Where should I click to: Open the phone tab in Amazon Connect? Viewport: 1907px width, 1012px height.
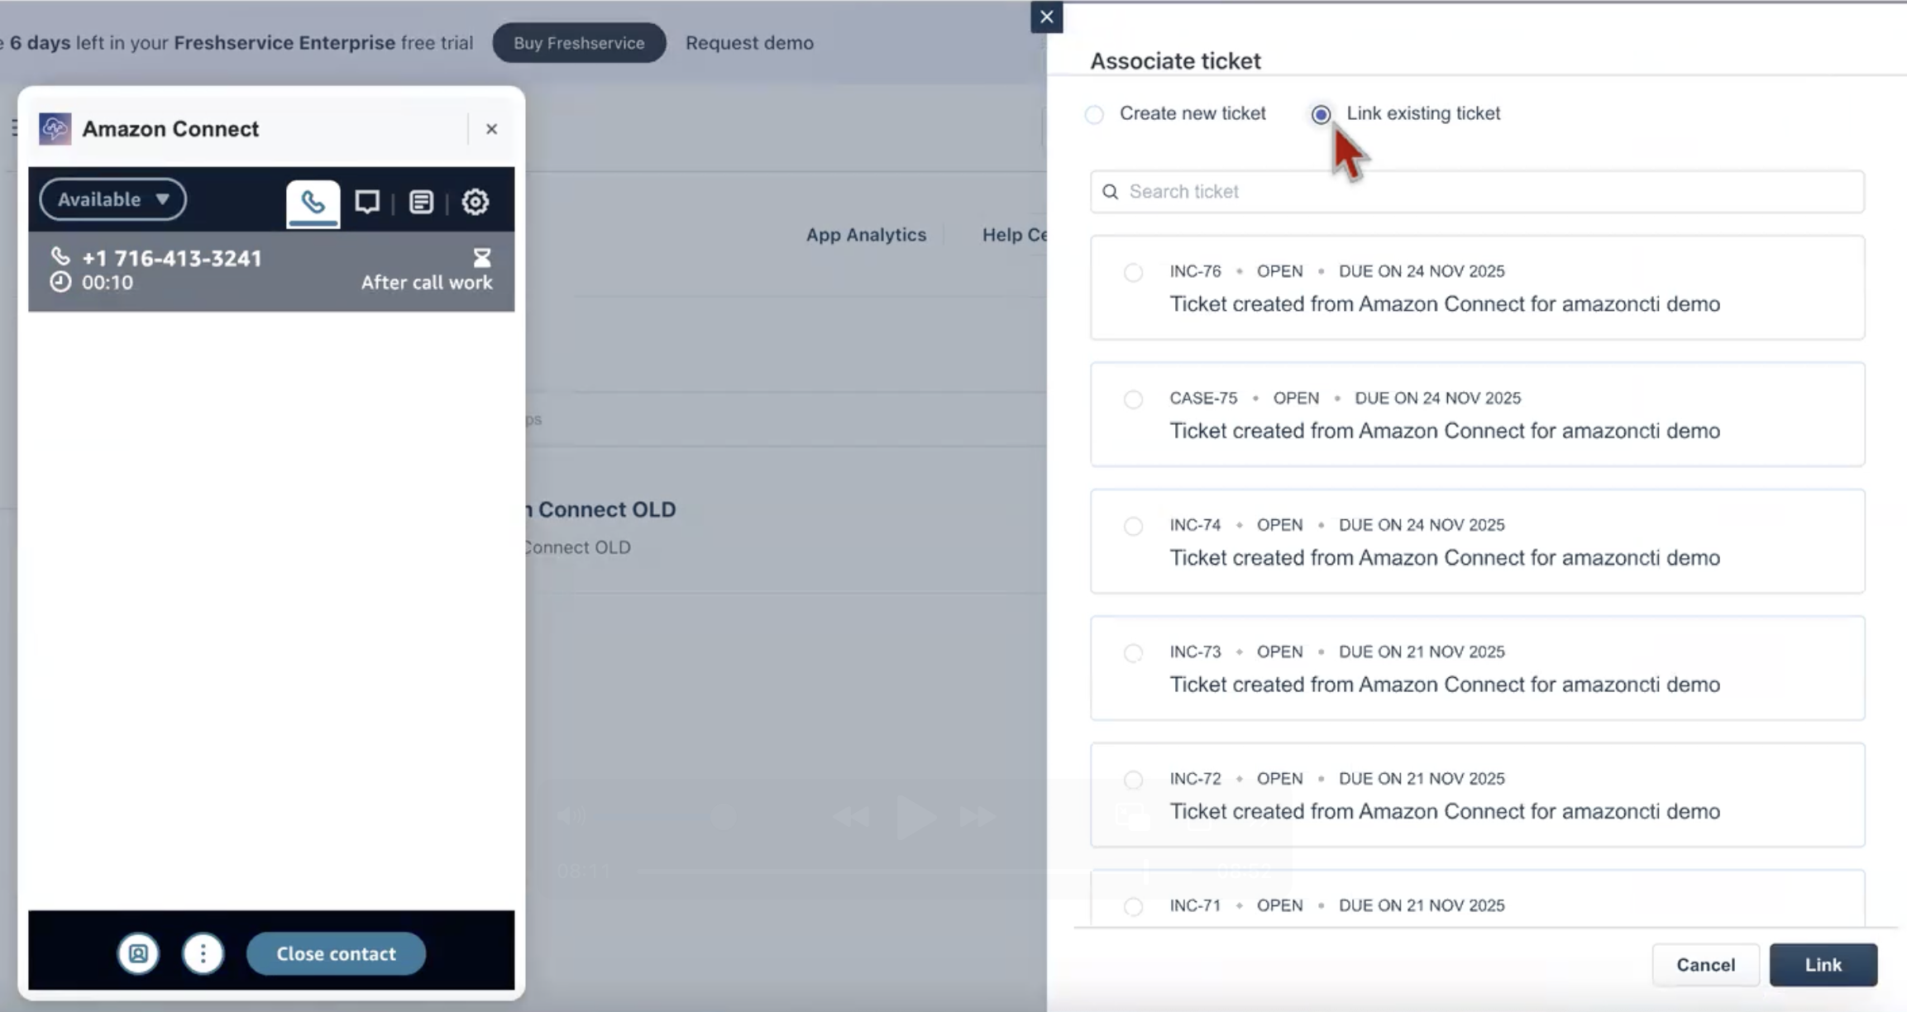[313, 203]
